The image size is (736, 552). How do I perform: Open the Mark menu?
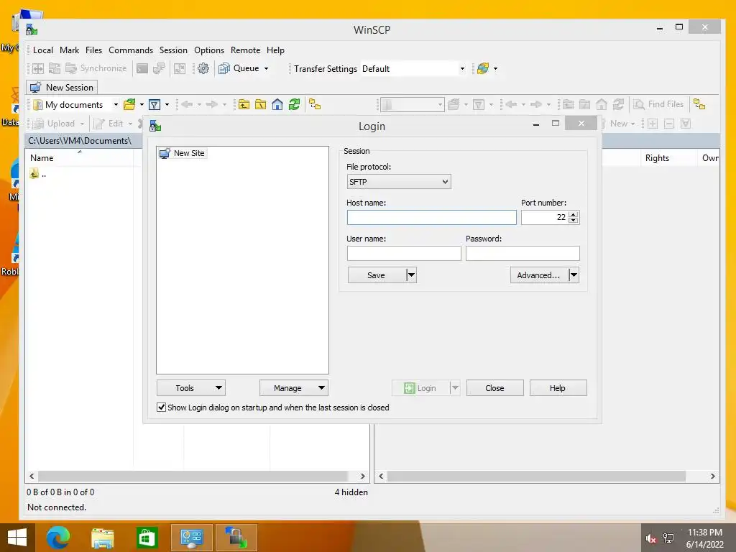tap(70, 50)
